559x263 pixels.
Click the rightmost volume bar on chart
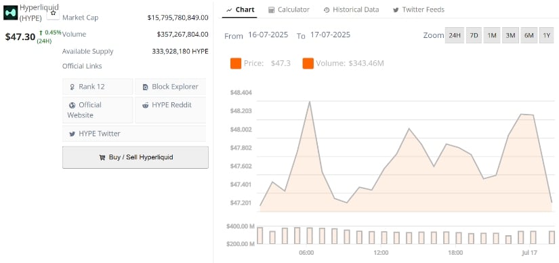552,237
